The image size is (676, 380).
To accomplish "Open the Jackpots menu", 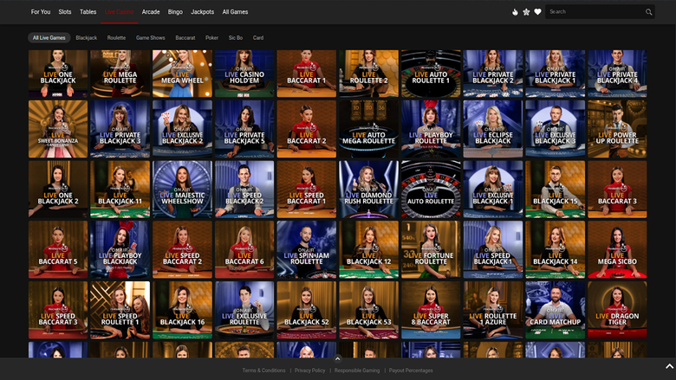I will (x=202, y=12).
